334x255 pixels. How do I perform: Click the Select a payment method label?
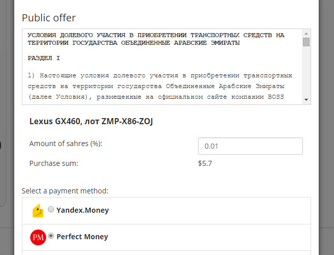(x=65, y=191)
